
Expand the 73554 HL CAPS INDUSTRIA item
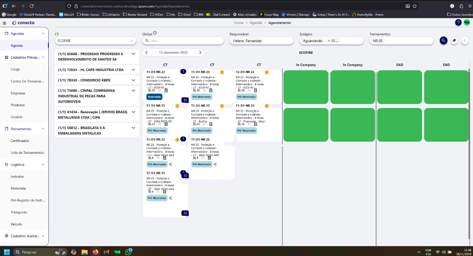click(x=133, y=70)
